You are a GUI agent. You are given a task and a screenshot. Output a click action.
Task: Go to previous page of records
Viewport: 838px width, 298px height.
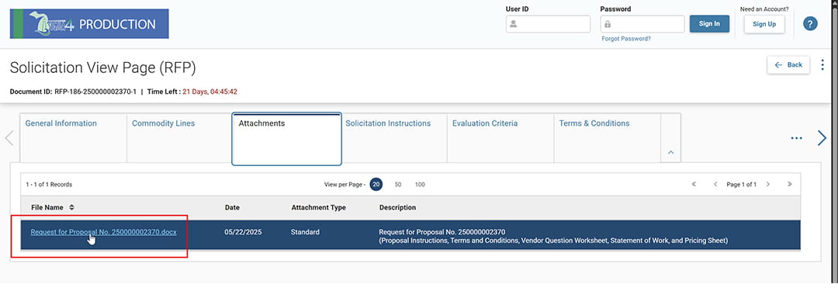(x=715, y=184)
